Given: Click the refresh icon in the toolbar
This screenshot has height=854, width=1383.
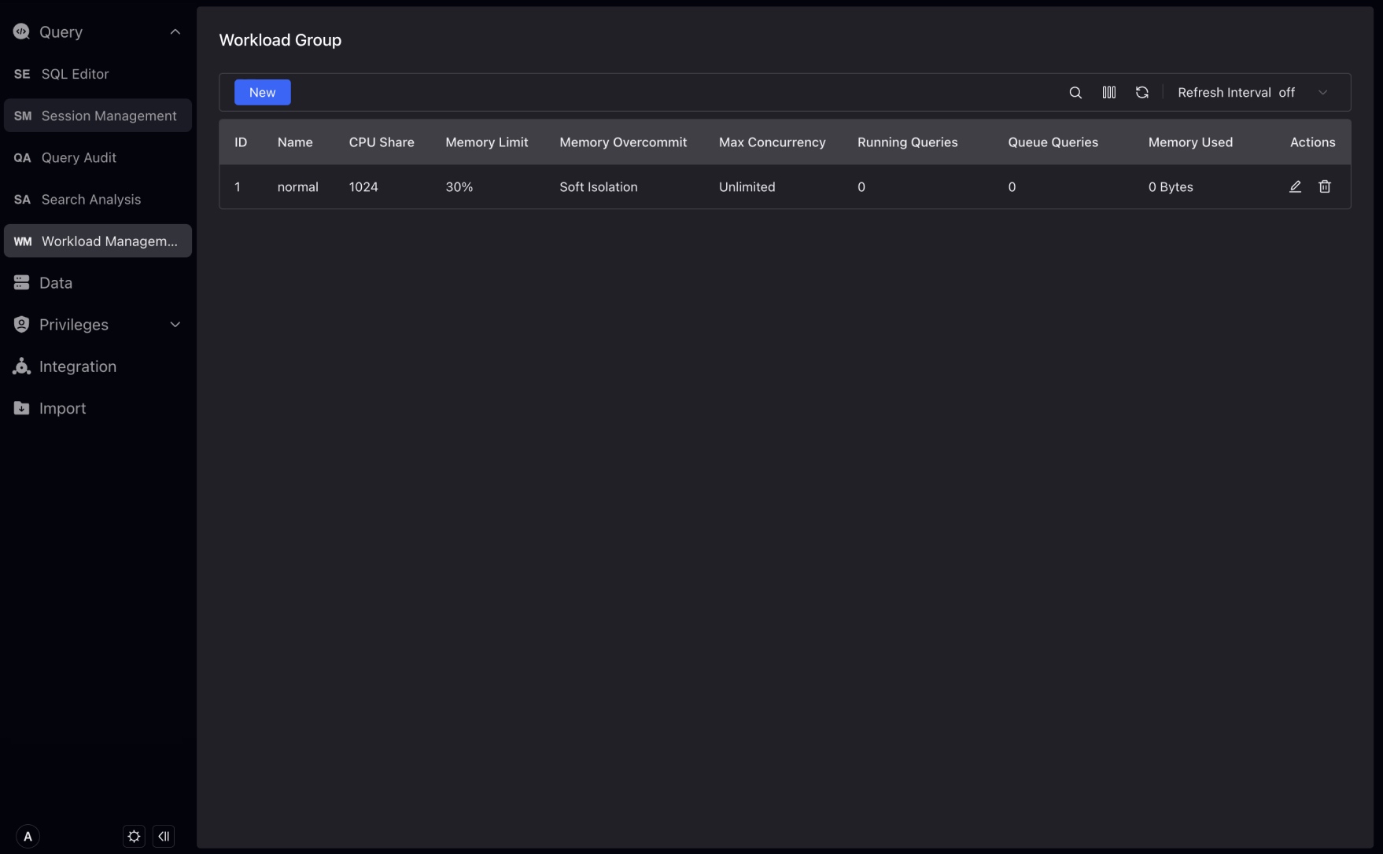Looking at the screenshot, I should click(1141, 93).
